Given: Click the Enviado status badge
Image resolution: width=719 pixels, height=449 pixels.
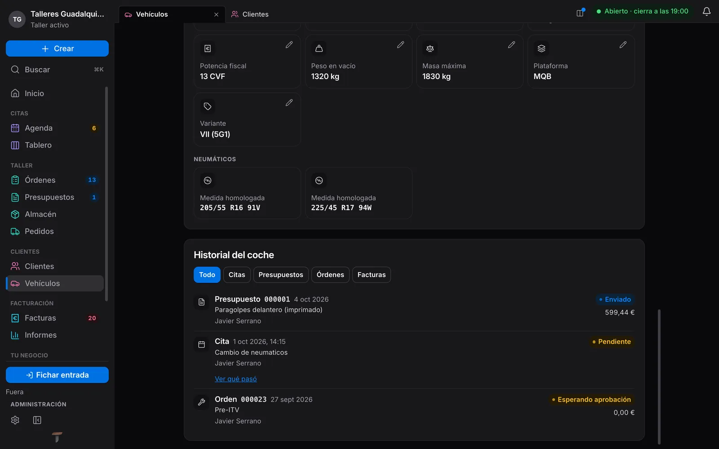Looking at the screenshot, I should [615, 299].
